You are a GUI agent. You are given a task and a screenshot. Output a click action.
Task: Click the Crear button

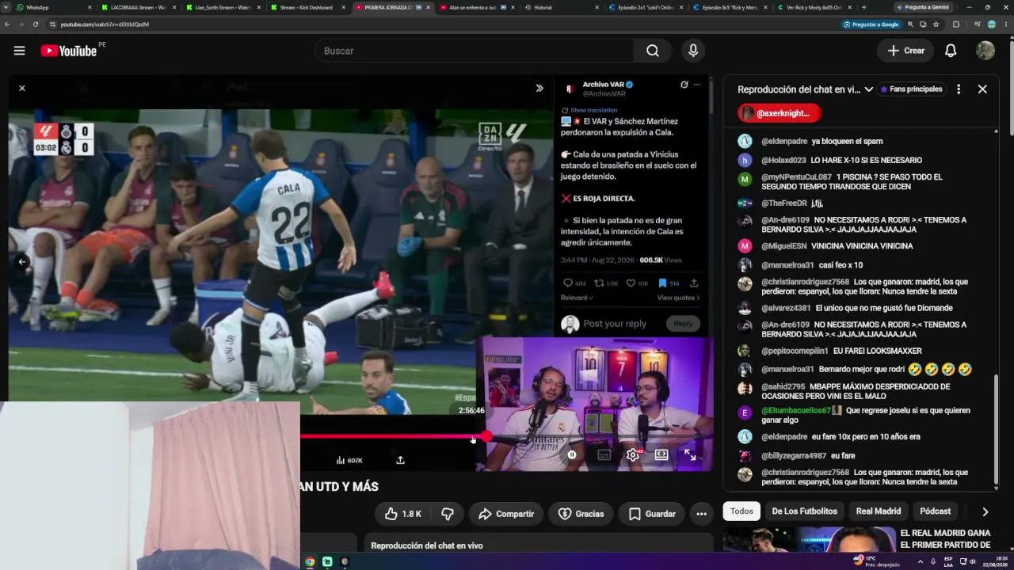905,51
